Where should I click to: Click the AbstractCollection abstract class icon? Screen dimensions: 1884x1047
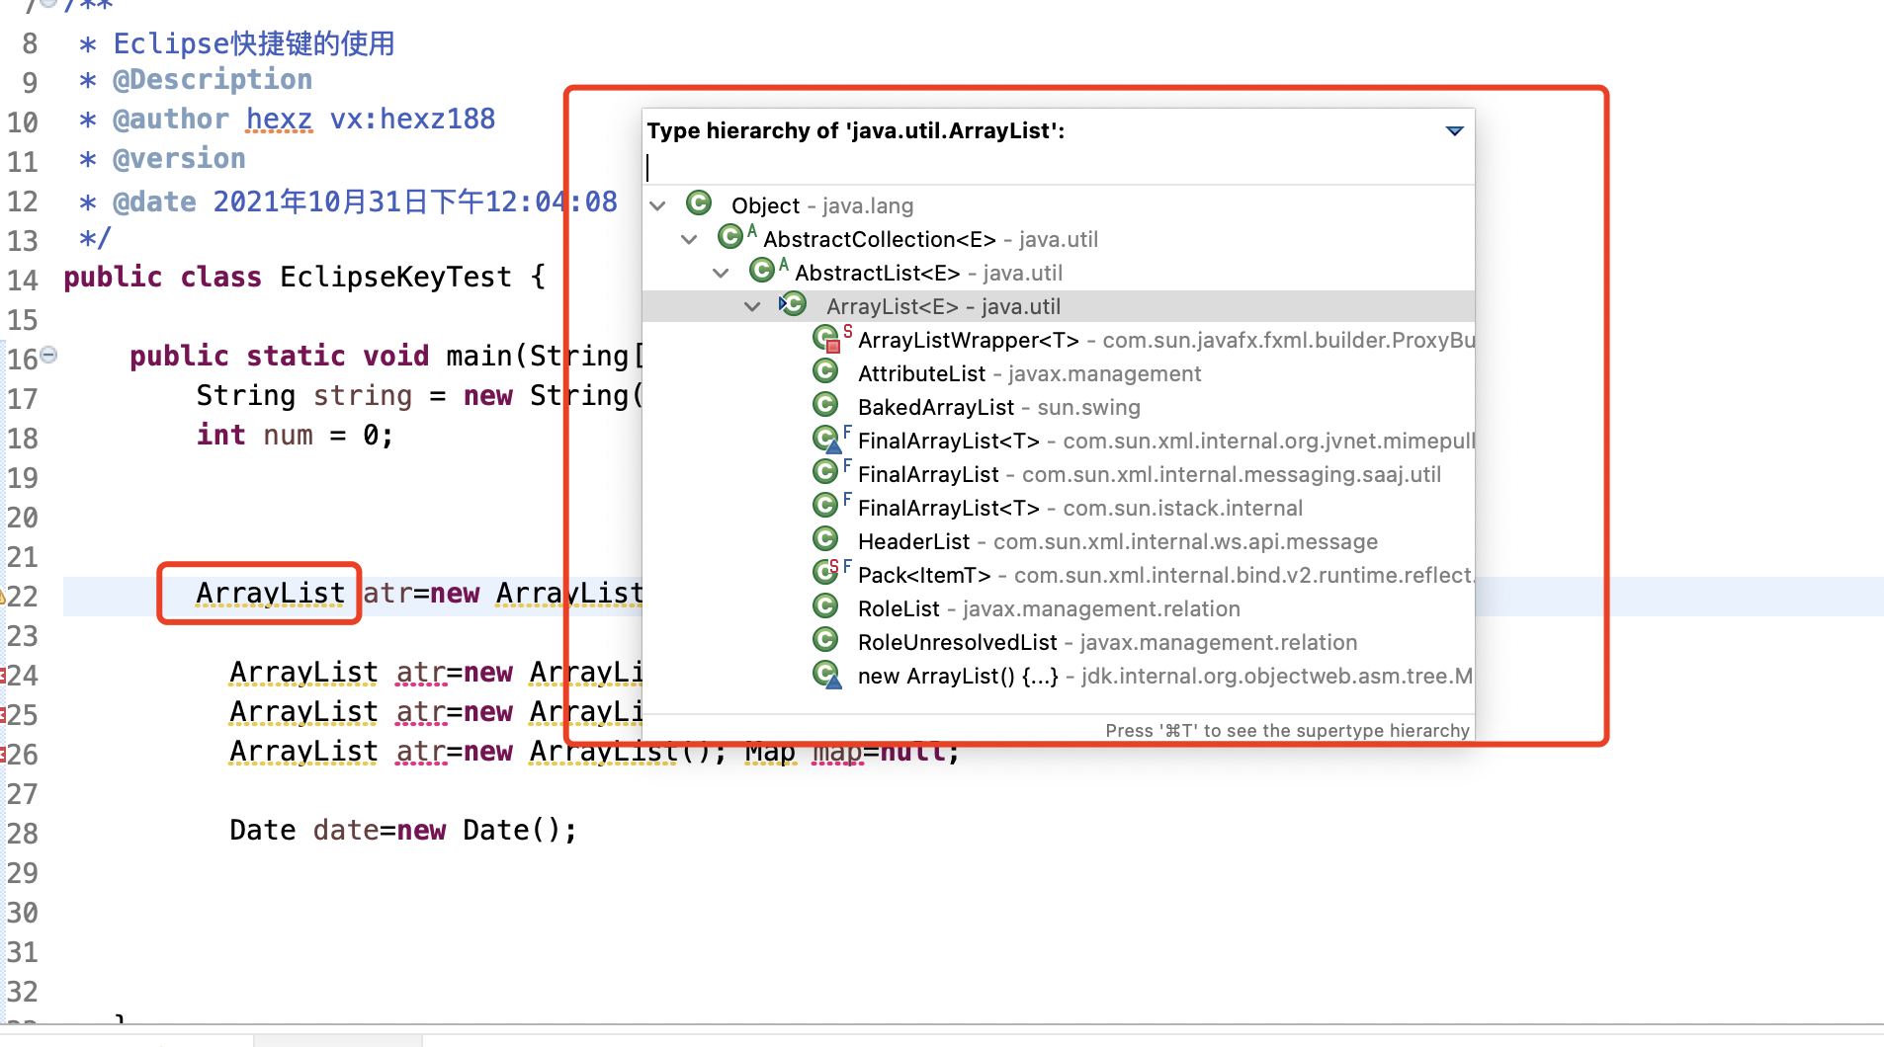[x=730, y=237]
